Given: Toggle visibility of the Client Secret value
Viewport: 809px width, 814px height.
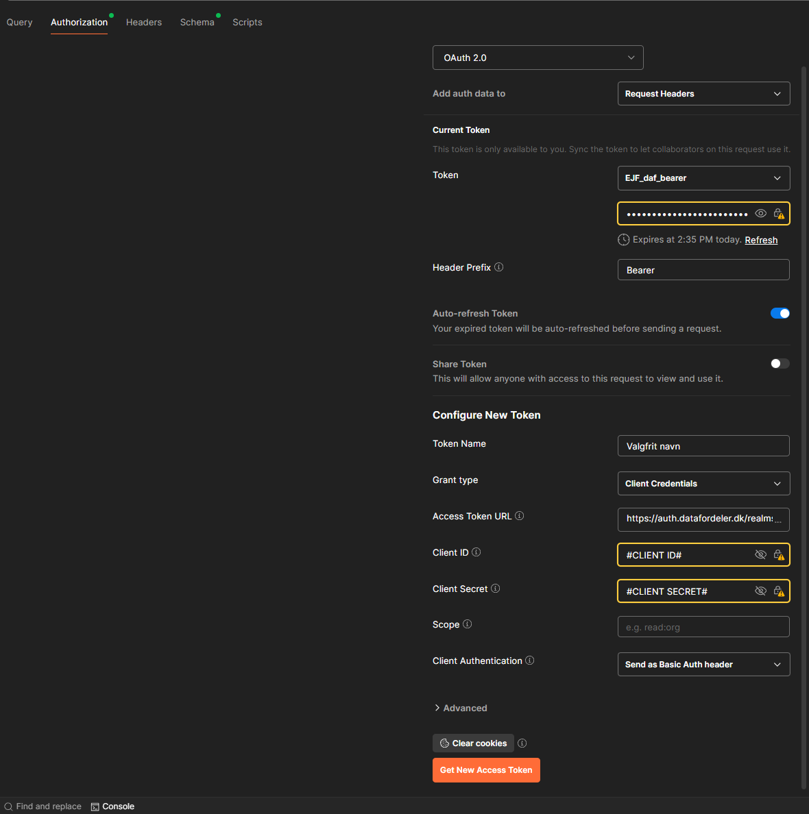Looking at the screenshot, I should tap(760, 591).
